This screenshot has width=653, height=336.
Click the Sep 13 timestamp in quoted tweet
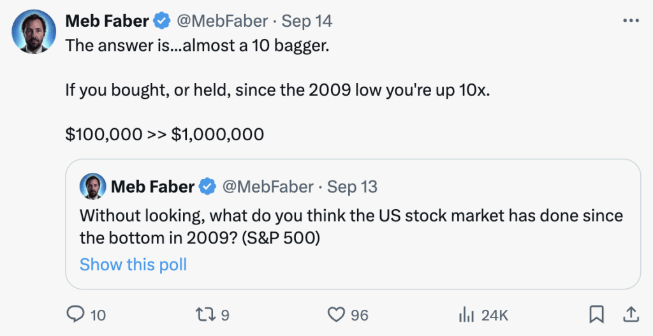click(352, 187)
